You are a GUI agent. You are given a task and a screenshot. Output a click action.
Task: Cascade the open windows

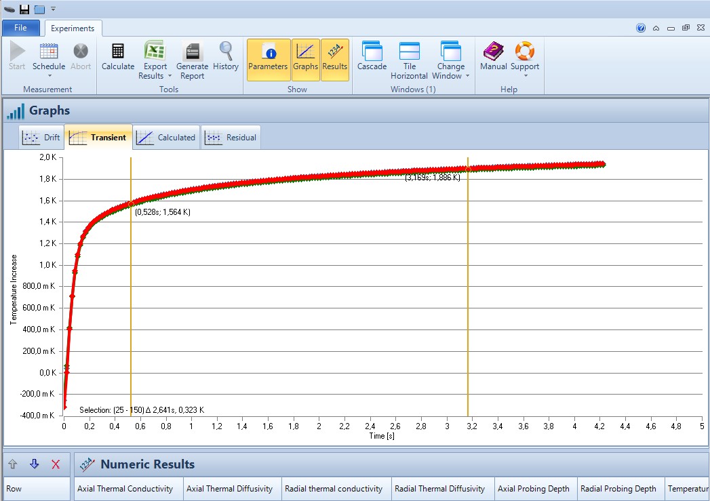click(x=372, y=57)
